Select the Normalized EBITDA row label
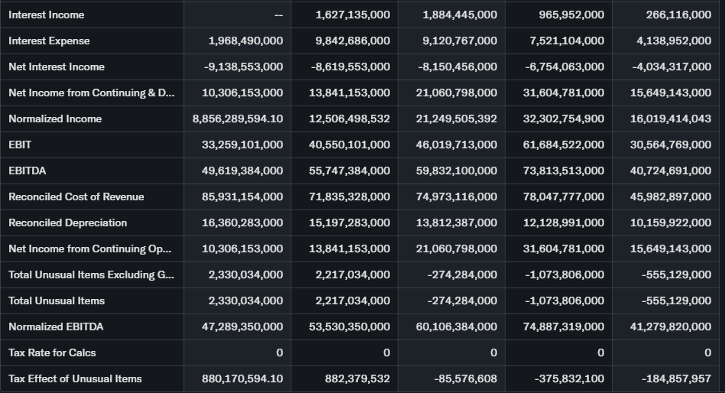 [x=56, y=326]
